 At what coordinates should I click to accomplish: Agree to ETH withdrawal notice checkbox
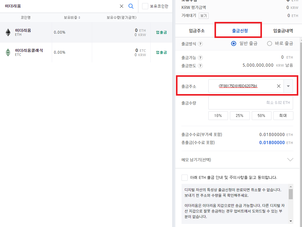[x=185, y=177]
